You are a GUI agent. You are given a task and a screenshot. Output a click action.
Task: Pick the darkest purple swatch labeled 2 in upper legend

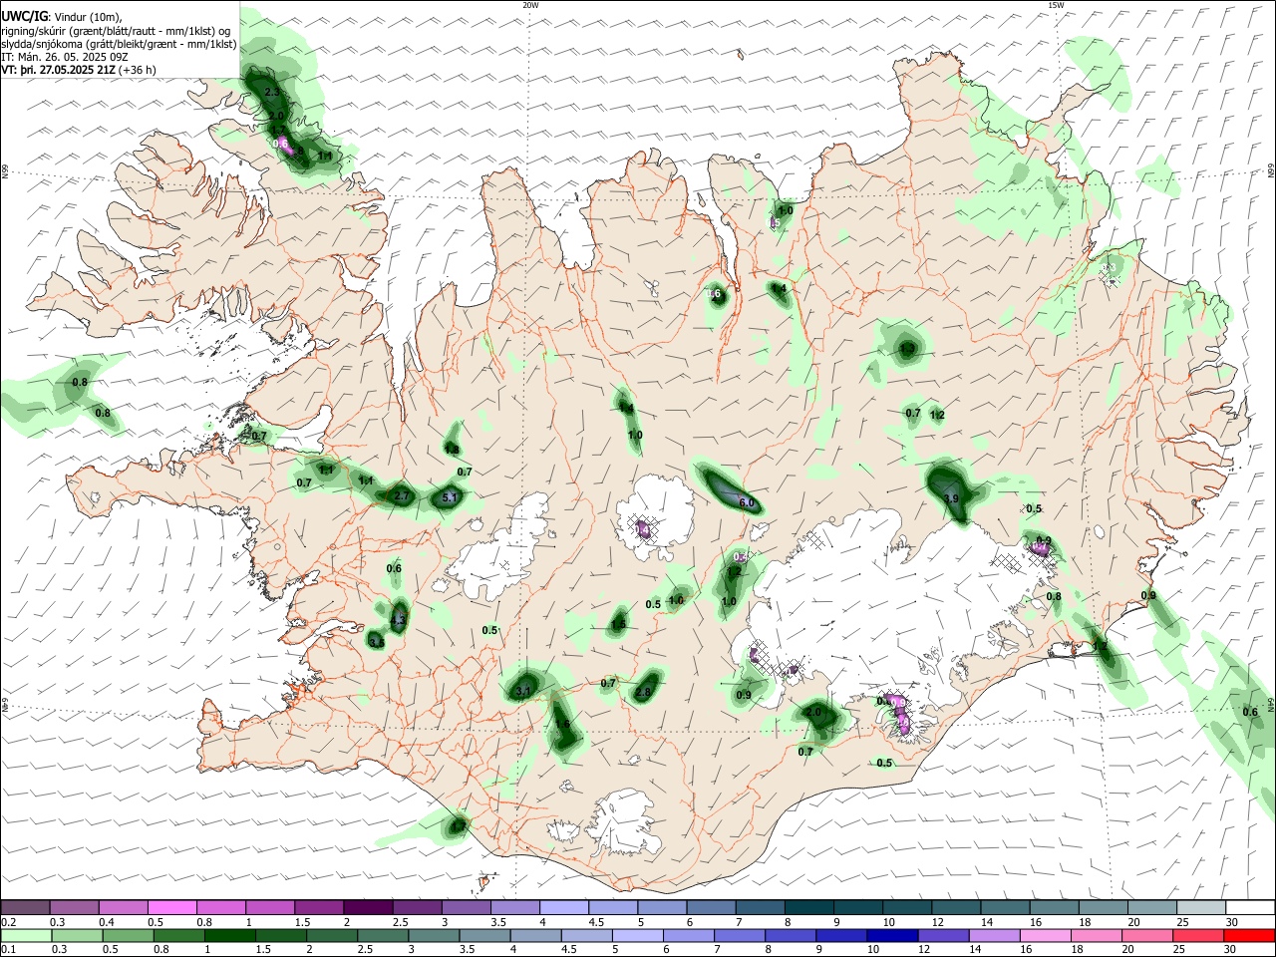click(367, 907)
